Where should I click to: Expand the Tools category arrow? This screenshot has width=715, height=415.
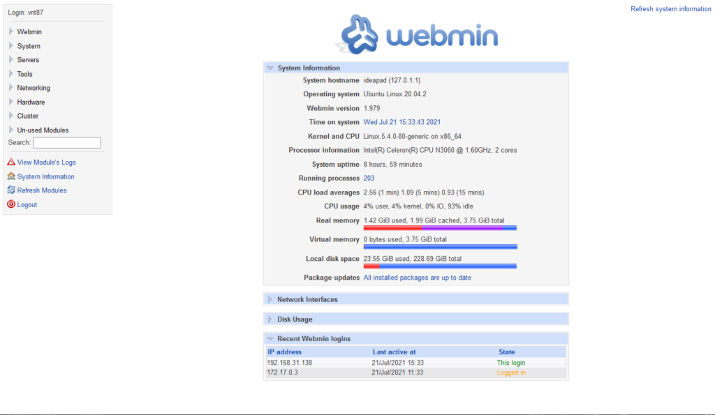pyautogui.click(x=11, y=73)
